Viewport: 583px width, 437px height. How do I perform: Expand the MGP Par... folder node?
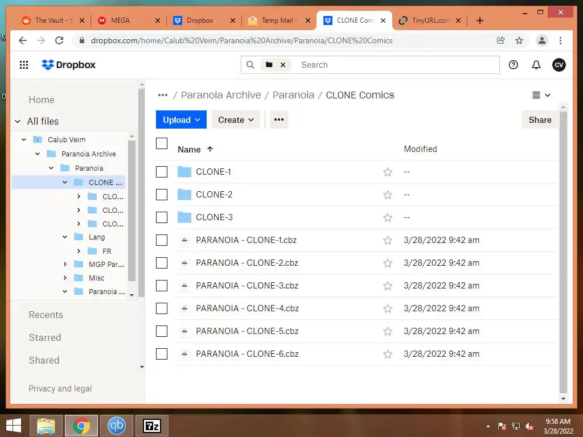point(65,264)
